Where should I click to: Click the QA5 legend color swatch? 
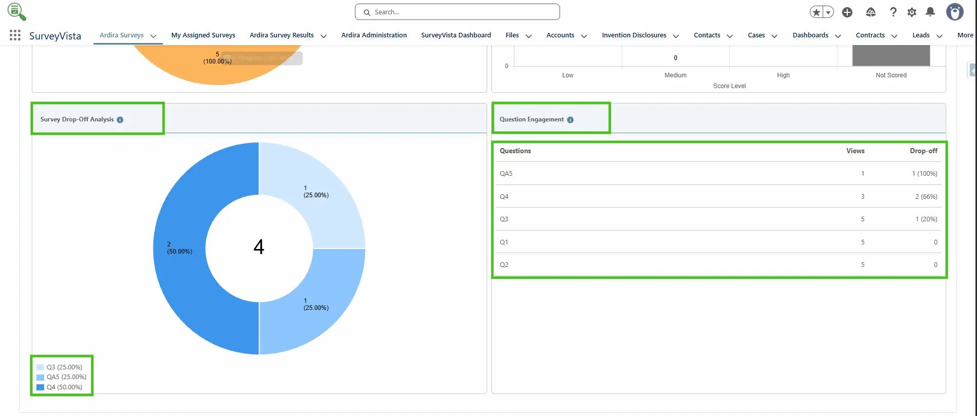click(x=41, y=378)
